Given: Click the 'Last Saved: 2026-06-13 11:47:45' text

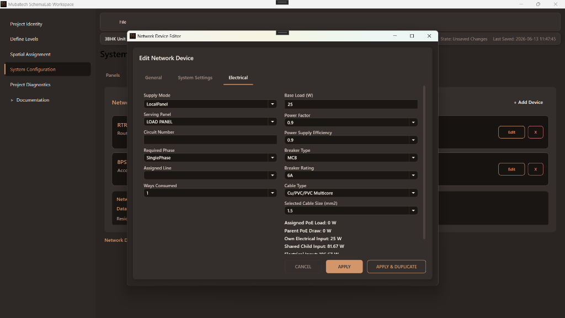Looking at the screenshot, I should click(524, 39).
